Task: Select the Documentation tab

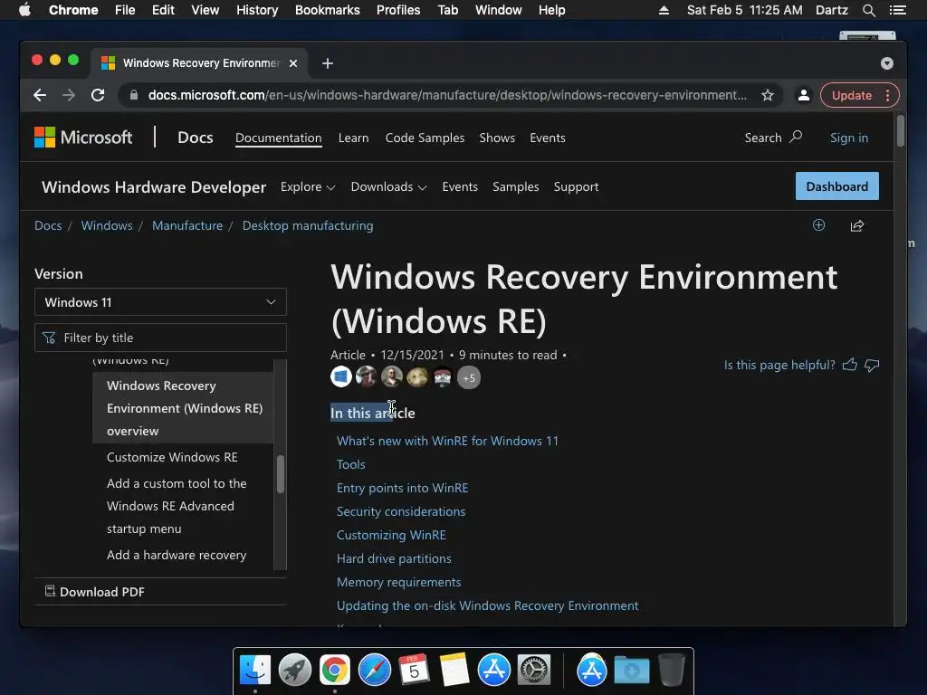Action: pos(279,138)
